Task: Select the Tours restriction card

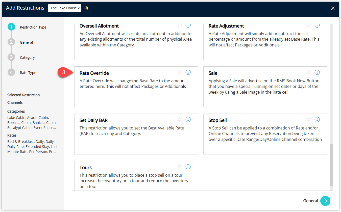Action: click(x=136, y=176)
